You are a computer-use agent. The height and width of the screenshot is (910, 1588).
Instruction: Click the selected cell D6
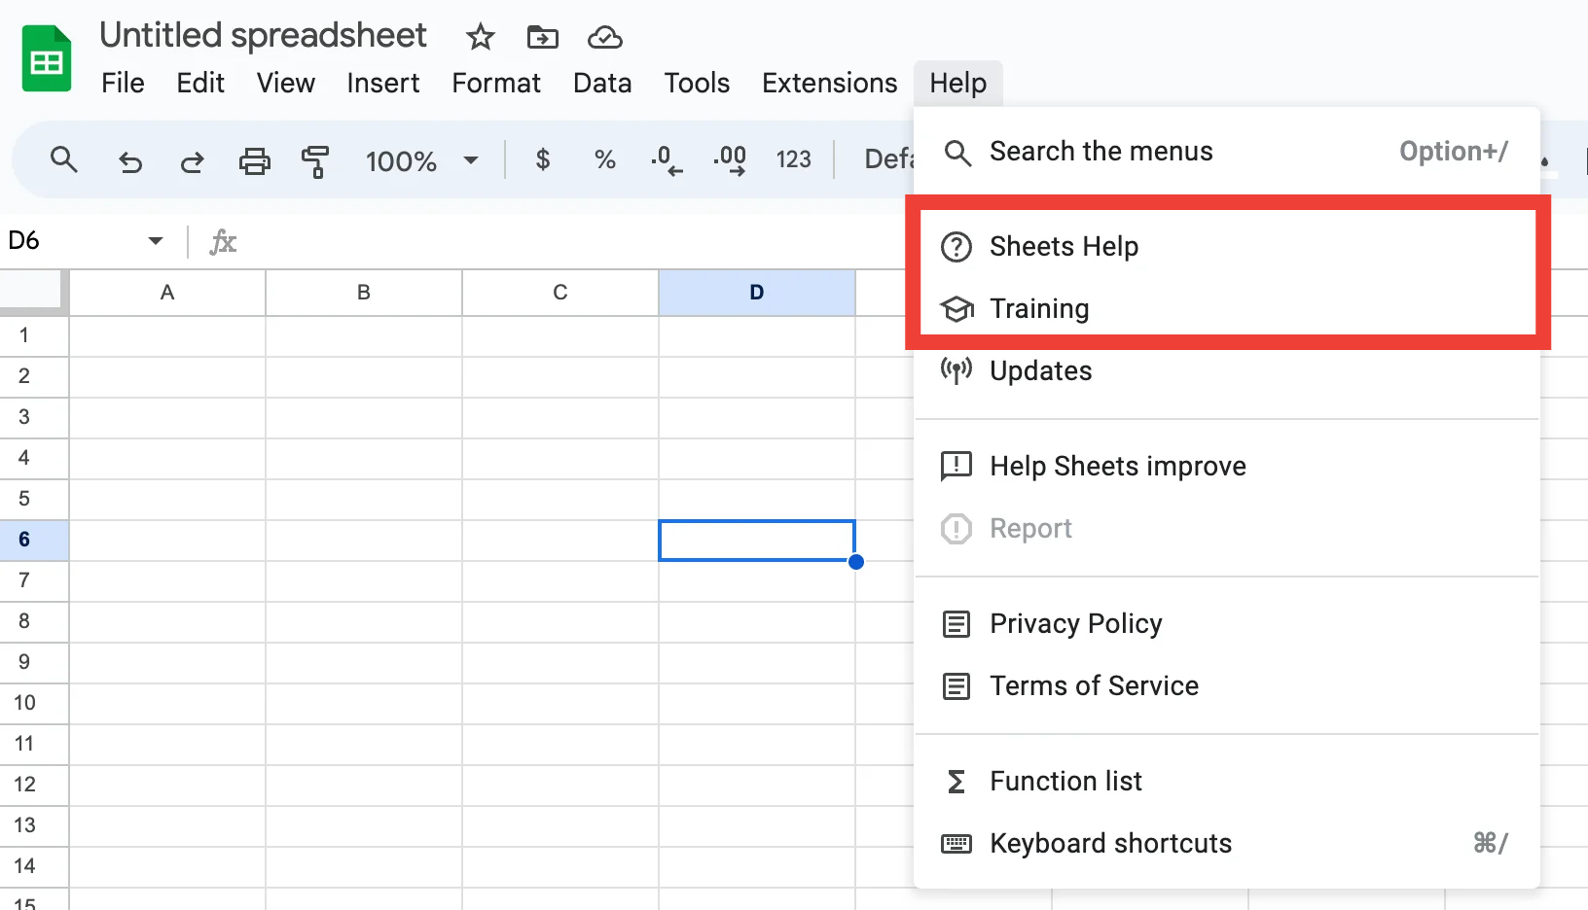point(757,541)
